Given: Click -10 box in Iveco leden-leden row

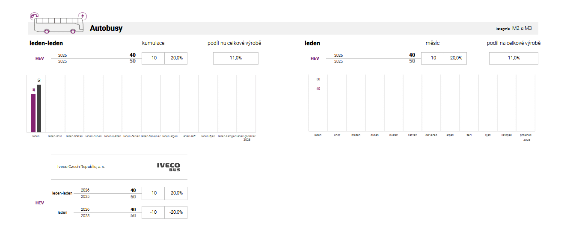Looking at the screenshot, I should [x=153, y=193].
